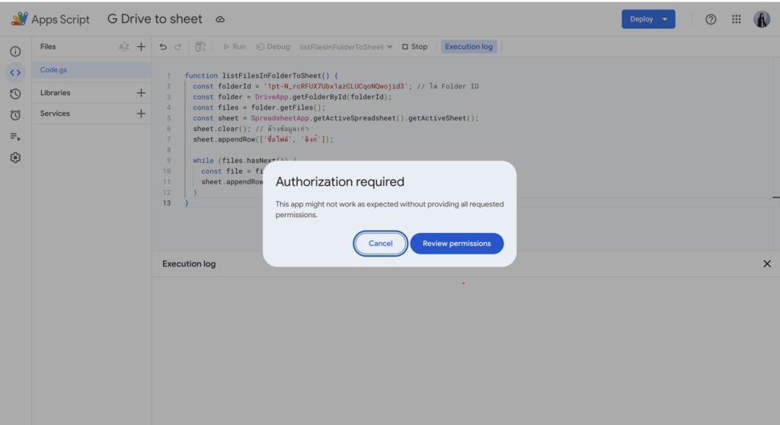Click the Save project icon
Viewport: 780px width, 425px height.
[200, 46]
